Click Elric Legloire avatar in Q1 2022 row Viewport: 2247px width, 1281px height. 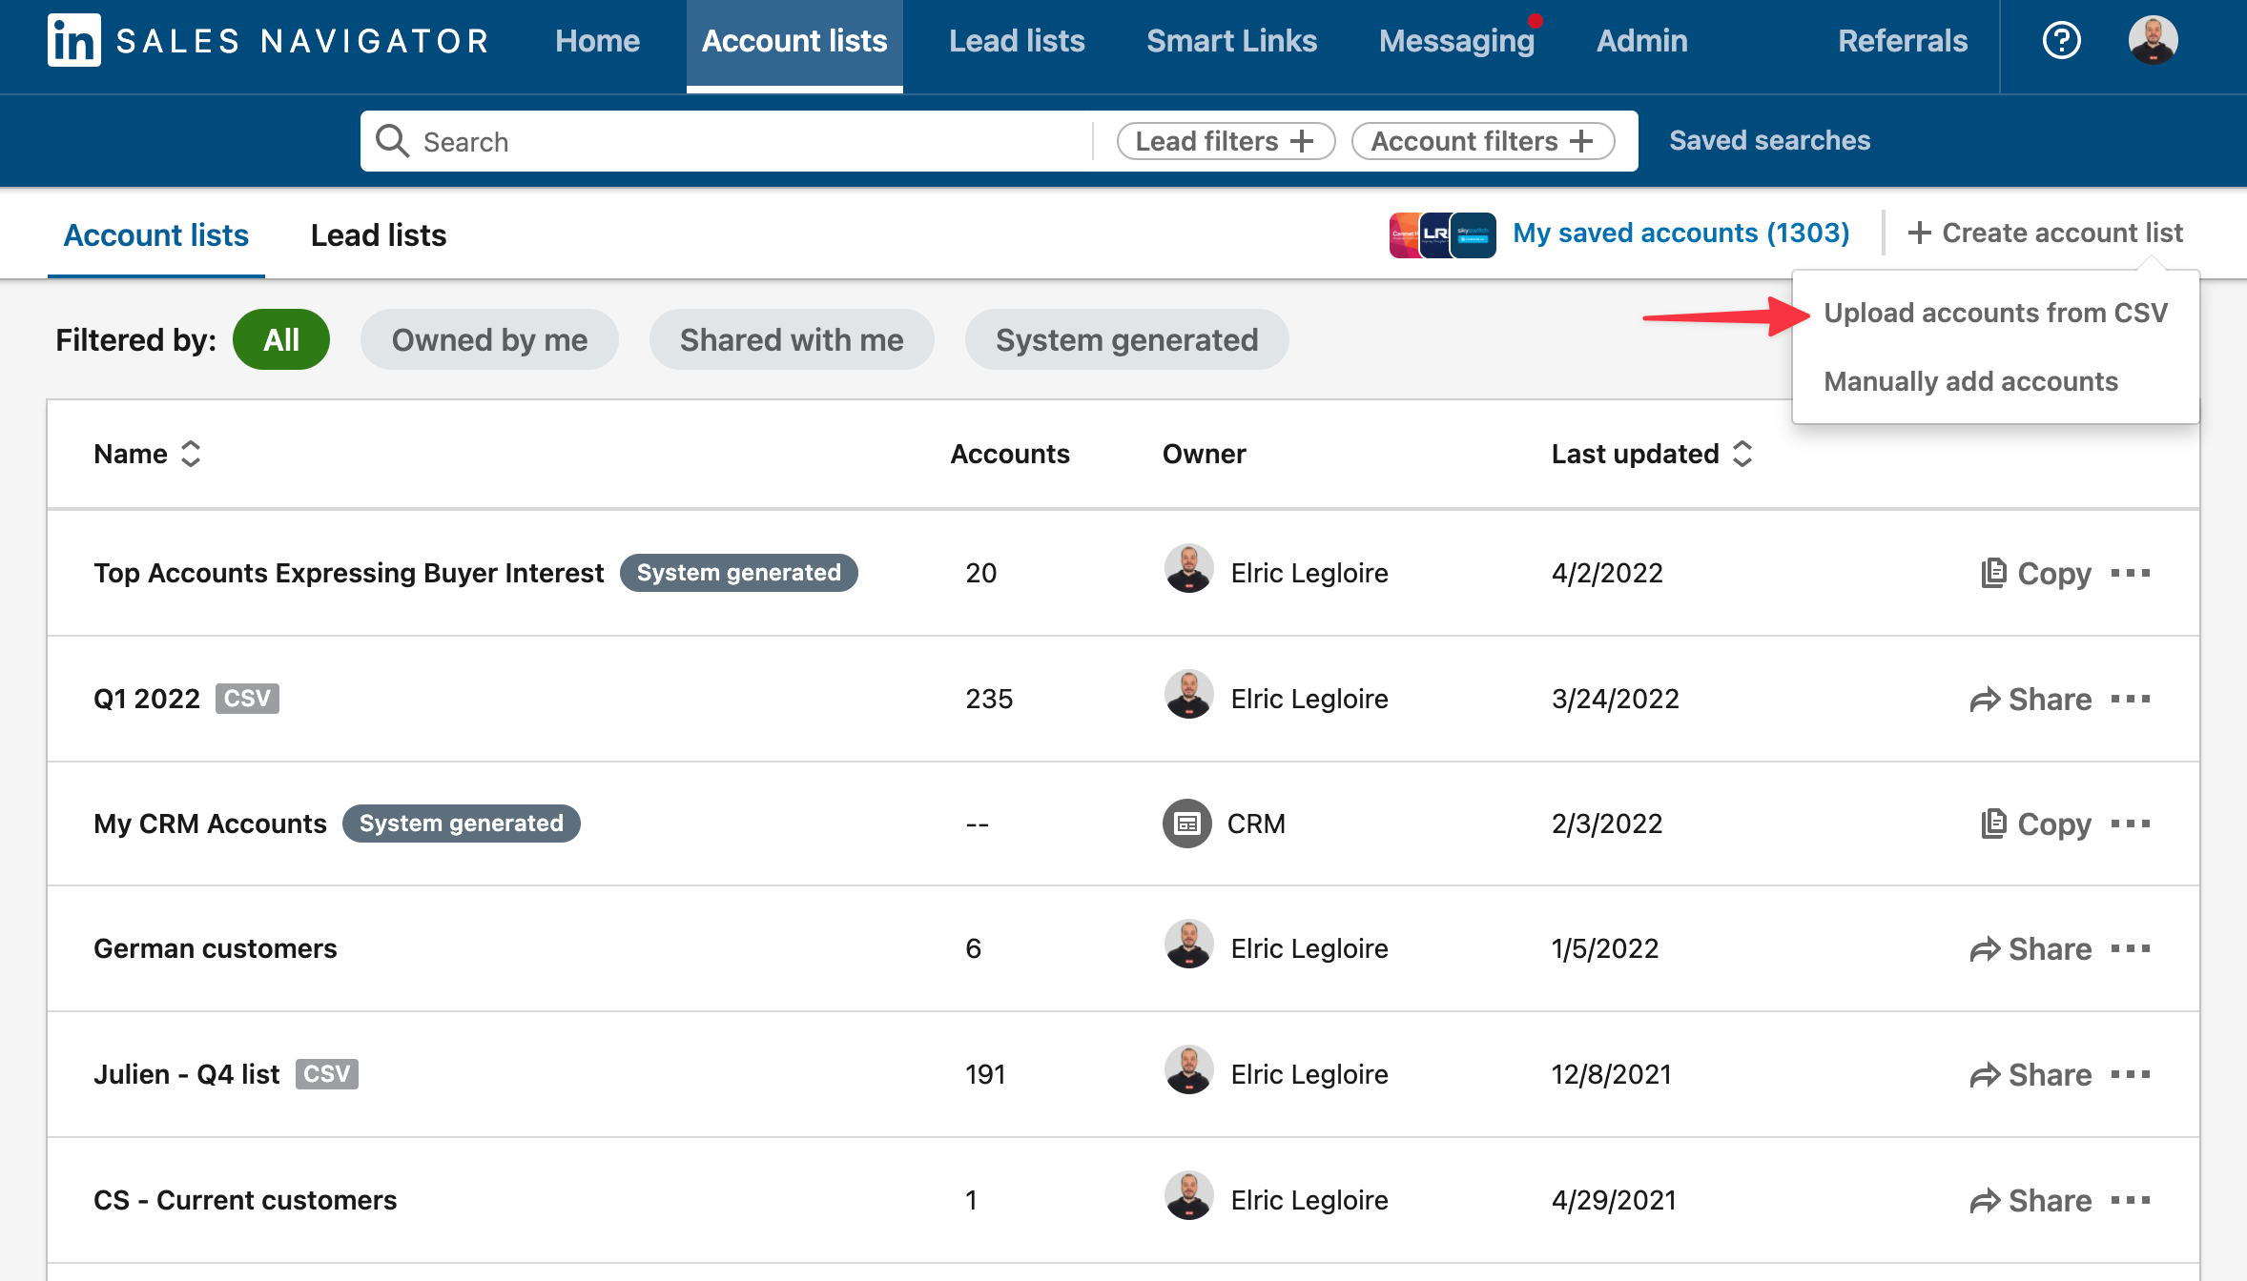pos(1188,695)
